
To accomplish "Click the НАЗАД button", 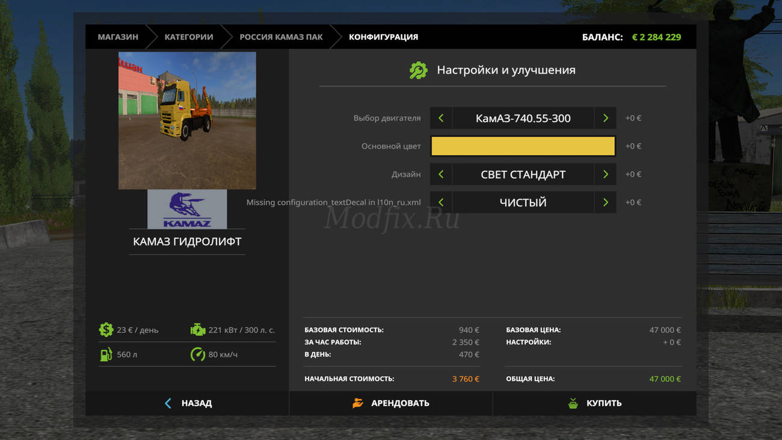I will [x=187, y=403].
